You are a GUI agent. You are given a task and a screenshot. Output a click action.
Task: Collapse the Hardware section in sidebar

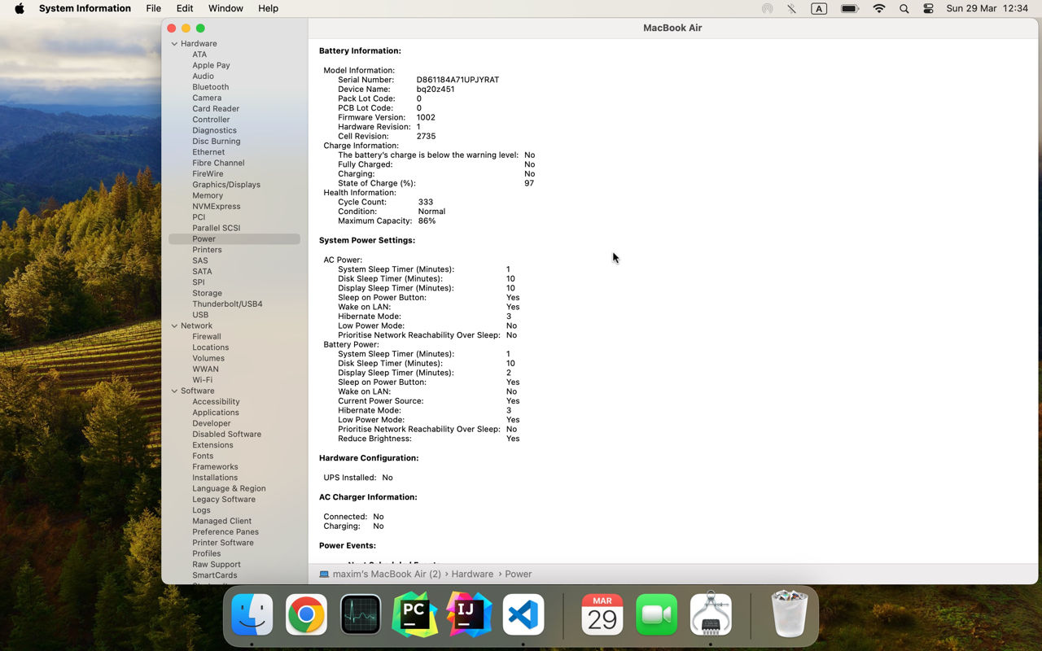point(174,44)
